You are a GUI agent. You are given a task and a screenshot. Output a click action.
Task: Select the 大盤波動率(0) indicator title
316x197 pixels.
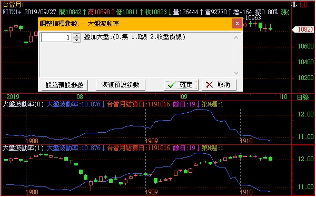coord(23,104)
